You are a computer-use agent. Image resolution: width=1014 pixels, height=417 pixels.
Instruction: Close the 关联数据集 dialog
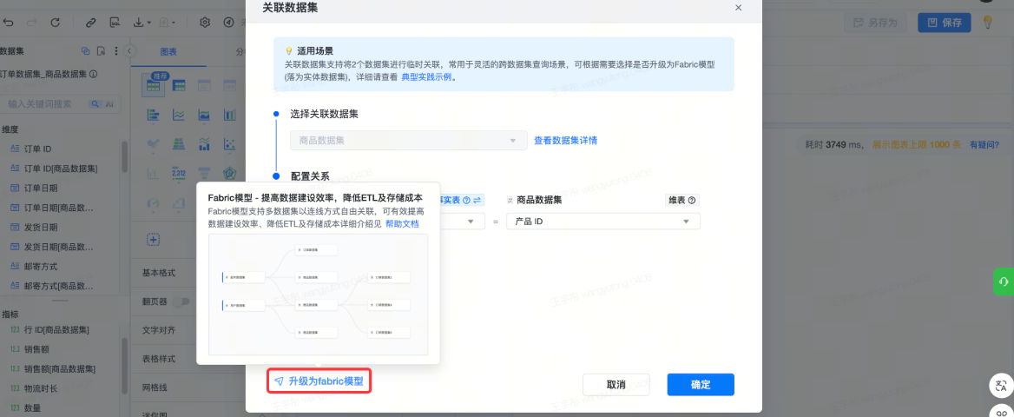click(x=739, y=8)
